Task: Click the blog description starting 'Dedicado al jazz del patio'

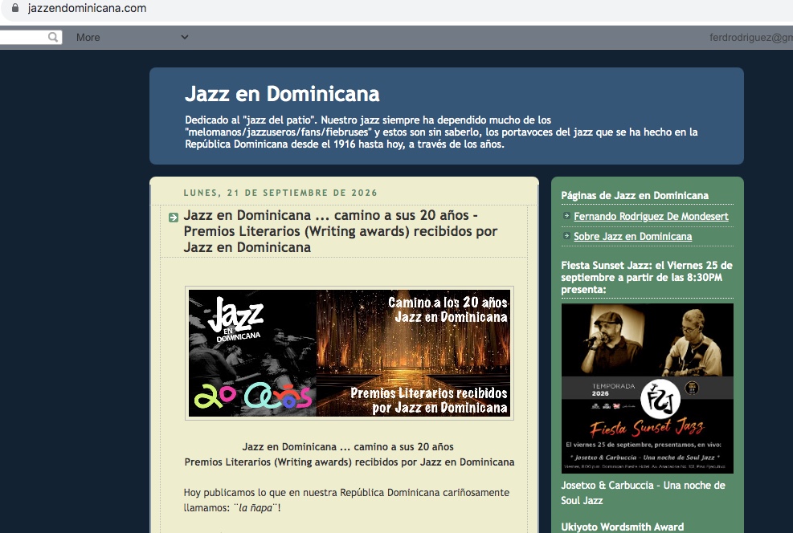Action: click(x=442, y=132)
